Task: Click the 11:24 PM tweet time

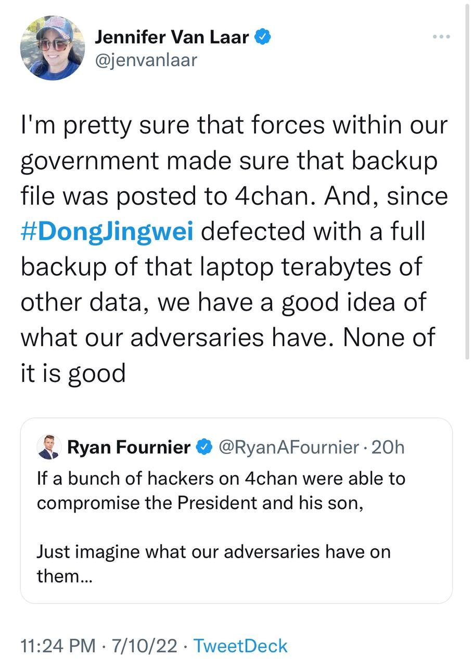Action: click(x=58, y=646)
